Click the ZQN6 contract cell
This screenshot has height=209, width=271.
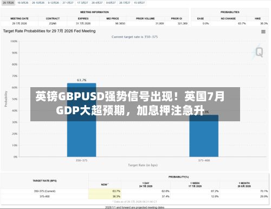[53, 23]
